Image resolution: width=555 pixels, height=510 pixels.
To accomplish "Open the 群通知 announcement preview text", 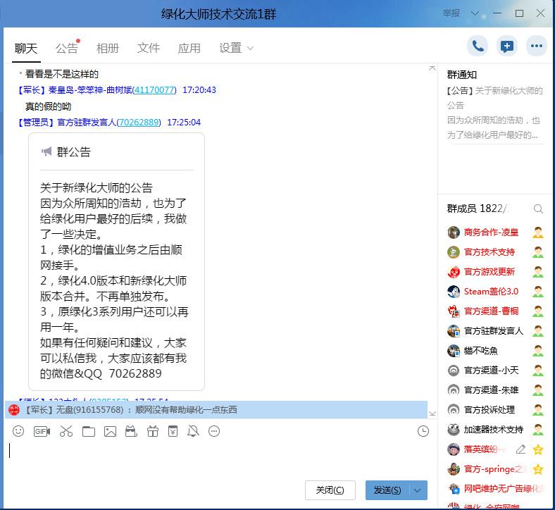I will 495,113.
